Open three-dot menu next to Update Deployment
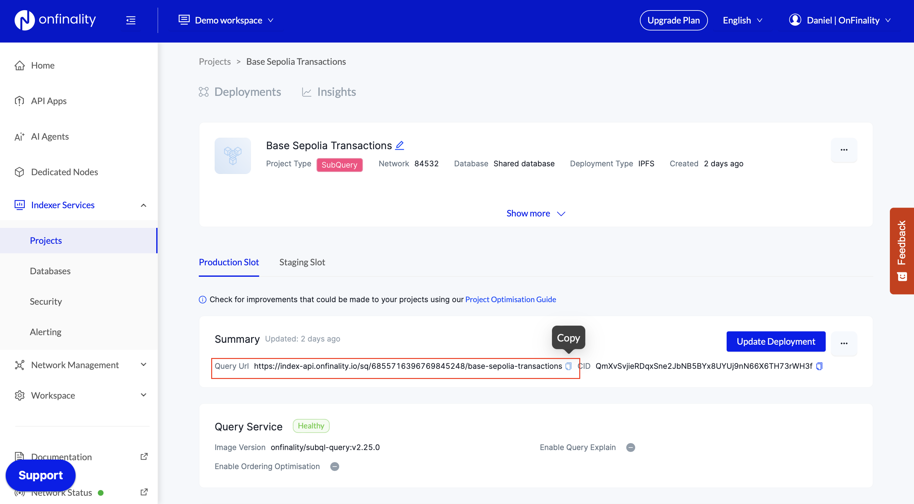This screenshot has width=914, height=504. coord(844,343)
